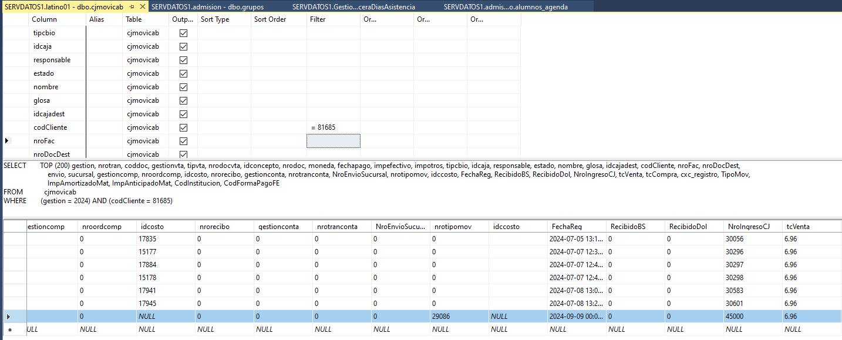Disable Output for nombre column

point(183,87)
